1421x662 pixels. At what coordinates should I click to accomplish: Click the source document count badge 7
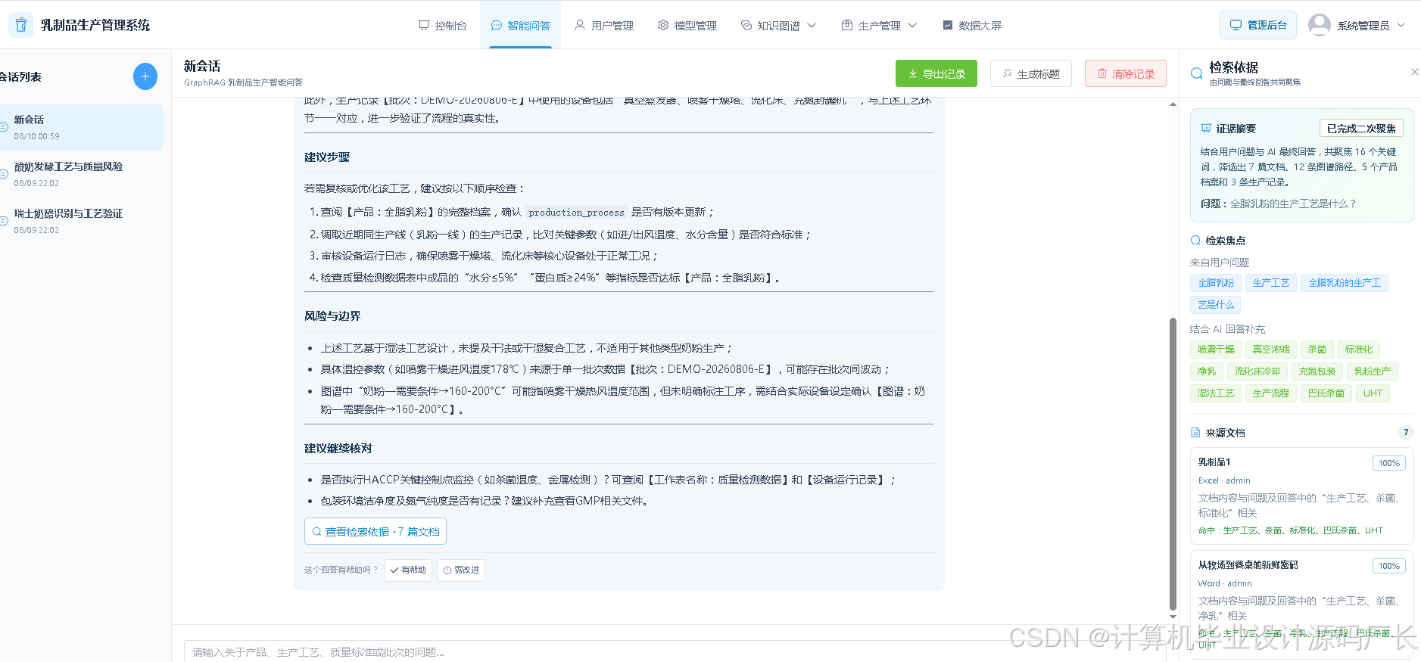[1406, 433]
